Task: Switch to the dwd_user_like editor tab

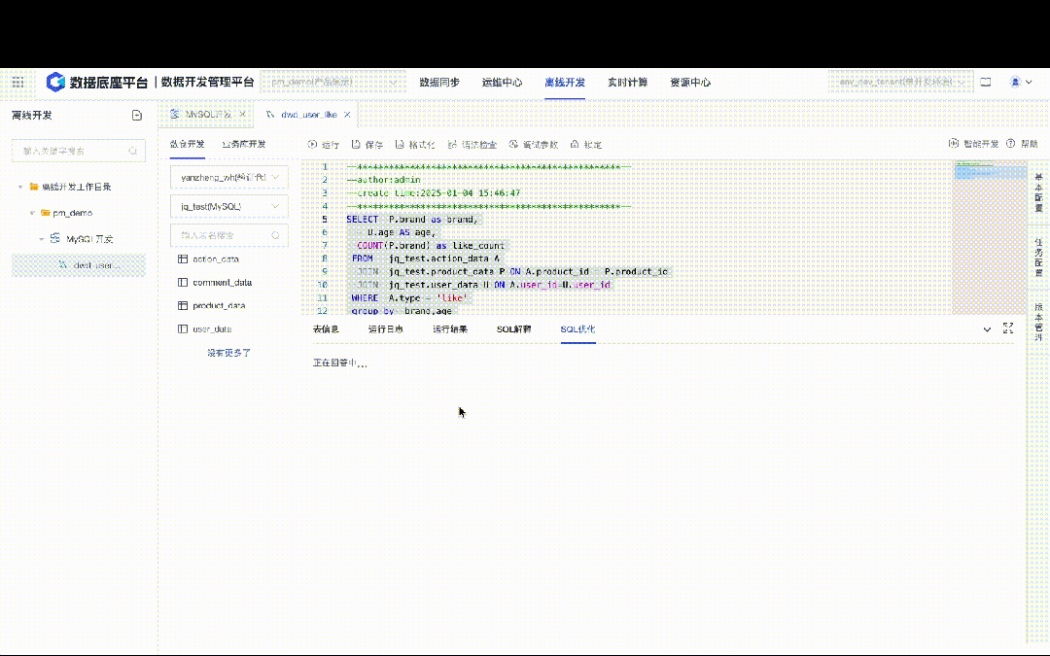Action: coord(308,115)
